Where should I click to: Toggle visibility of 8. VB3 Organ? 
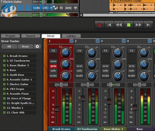[4, 89]
